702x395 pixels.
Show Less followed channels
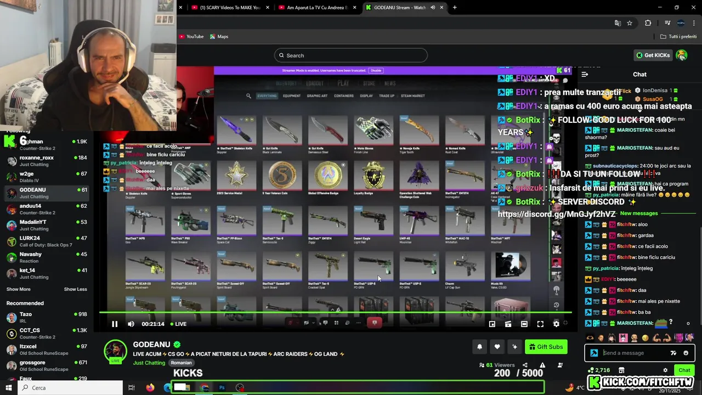click(x=75, y=289)
